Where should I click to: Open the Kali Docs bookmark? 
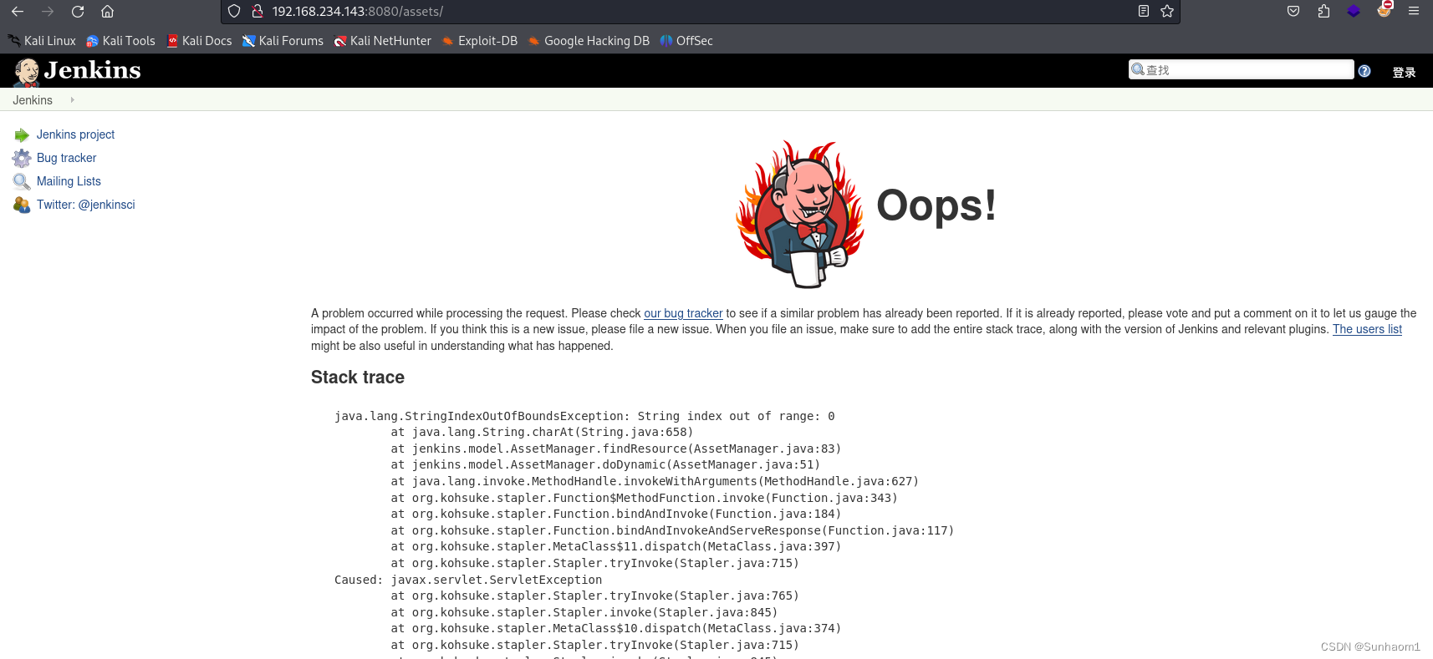200,41
